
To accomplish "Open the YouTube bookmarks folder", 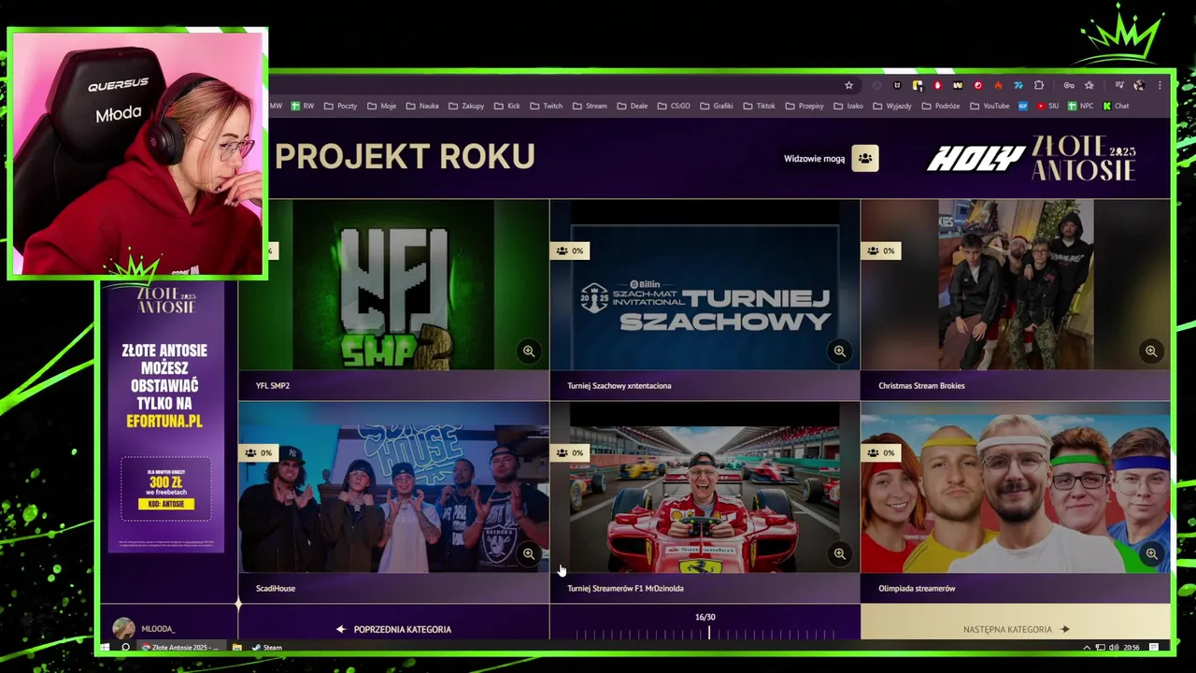I will (990, 106).
